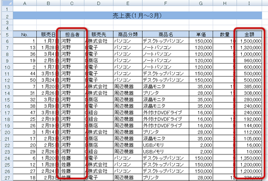Select the amount cell 1,320,000
Viewport: 268px width, 181px height.
(249, 47)
